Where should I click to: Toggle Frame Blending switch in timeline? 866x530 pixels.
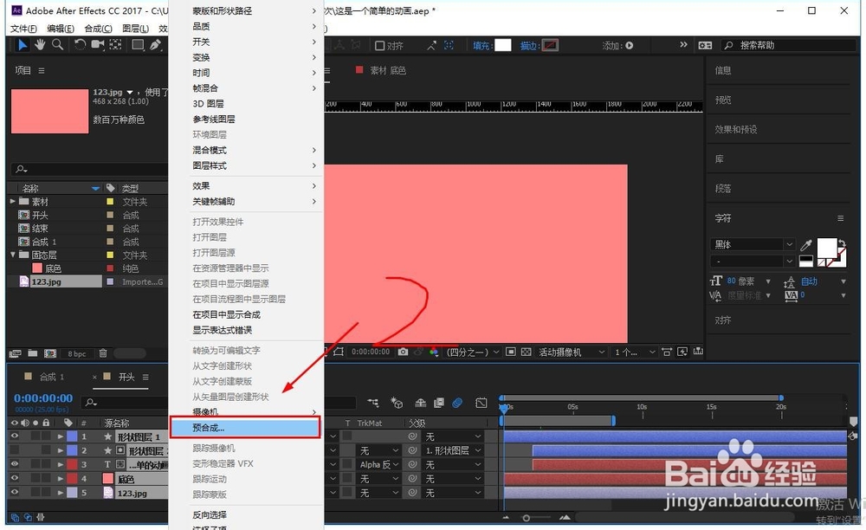pos(439,403)
